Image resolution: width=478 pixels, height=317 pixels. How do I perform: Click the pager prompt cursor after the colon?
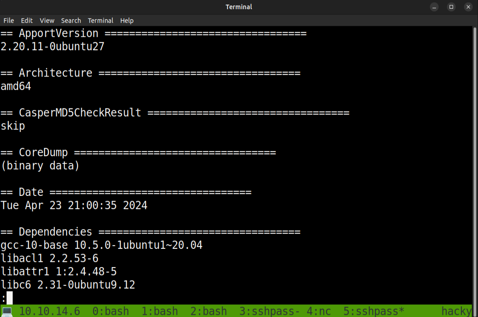coord(10,298)
